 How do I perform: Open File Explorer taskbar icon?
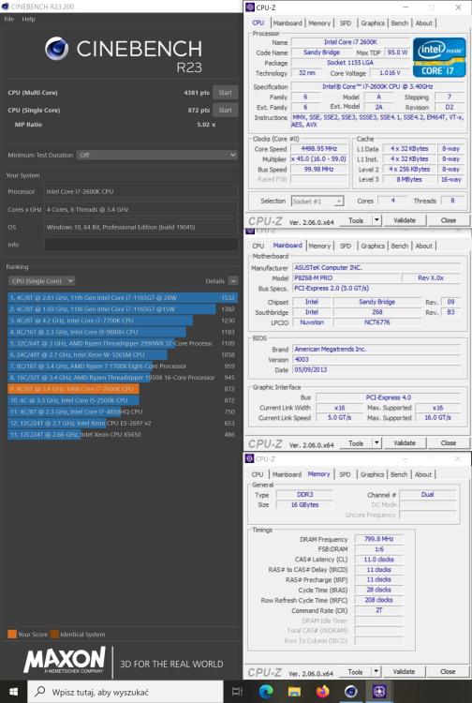click(294, 692)
